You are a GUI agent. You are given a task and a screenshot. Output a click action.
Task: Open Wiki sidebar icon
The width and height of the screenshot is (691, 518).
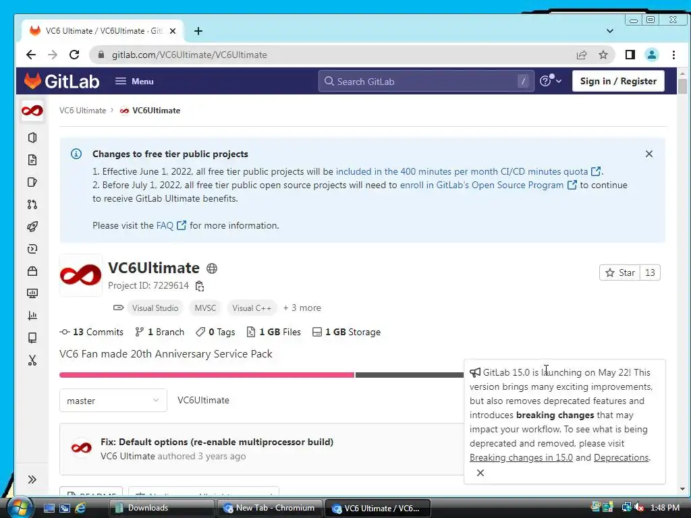[x=32, y=338]
